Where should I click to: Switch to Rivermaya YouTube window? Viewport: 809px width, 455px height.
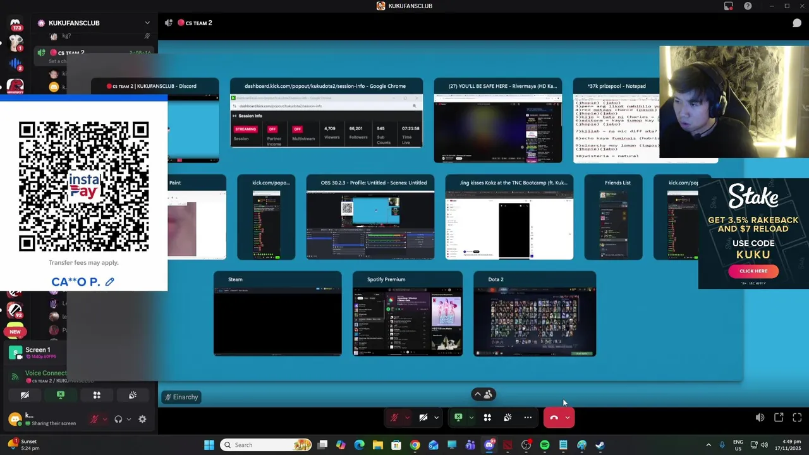click(498, 121)
